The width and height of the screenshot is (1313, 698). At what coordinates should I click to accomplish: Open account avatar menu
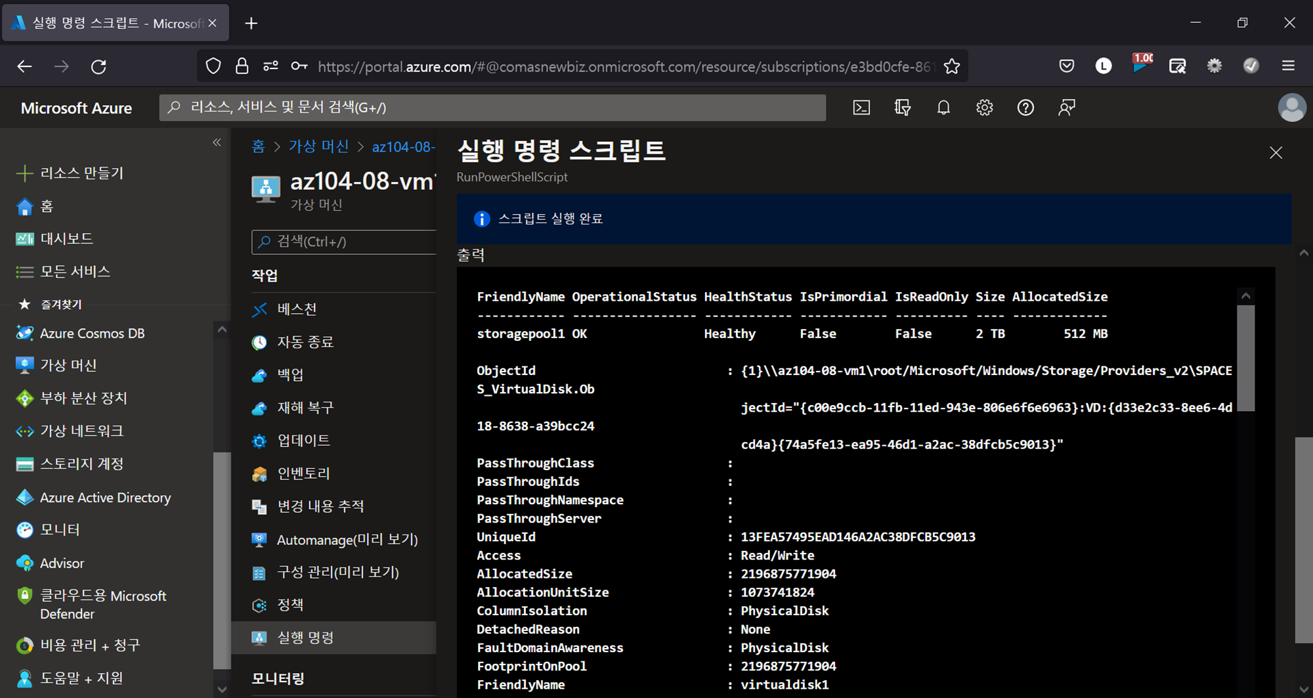[1292, 108]
